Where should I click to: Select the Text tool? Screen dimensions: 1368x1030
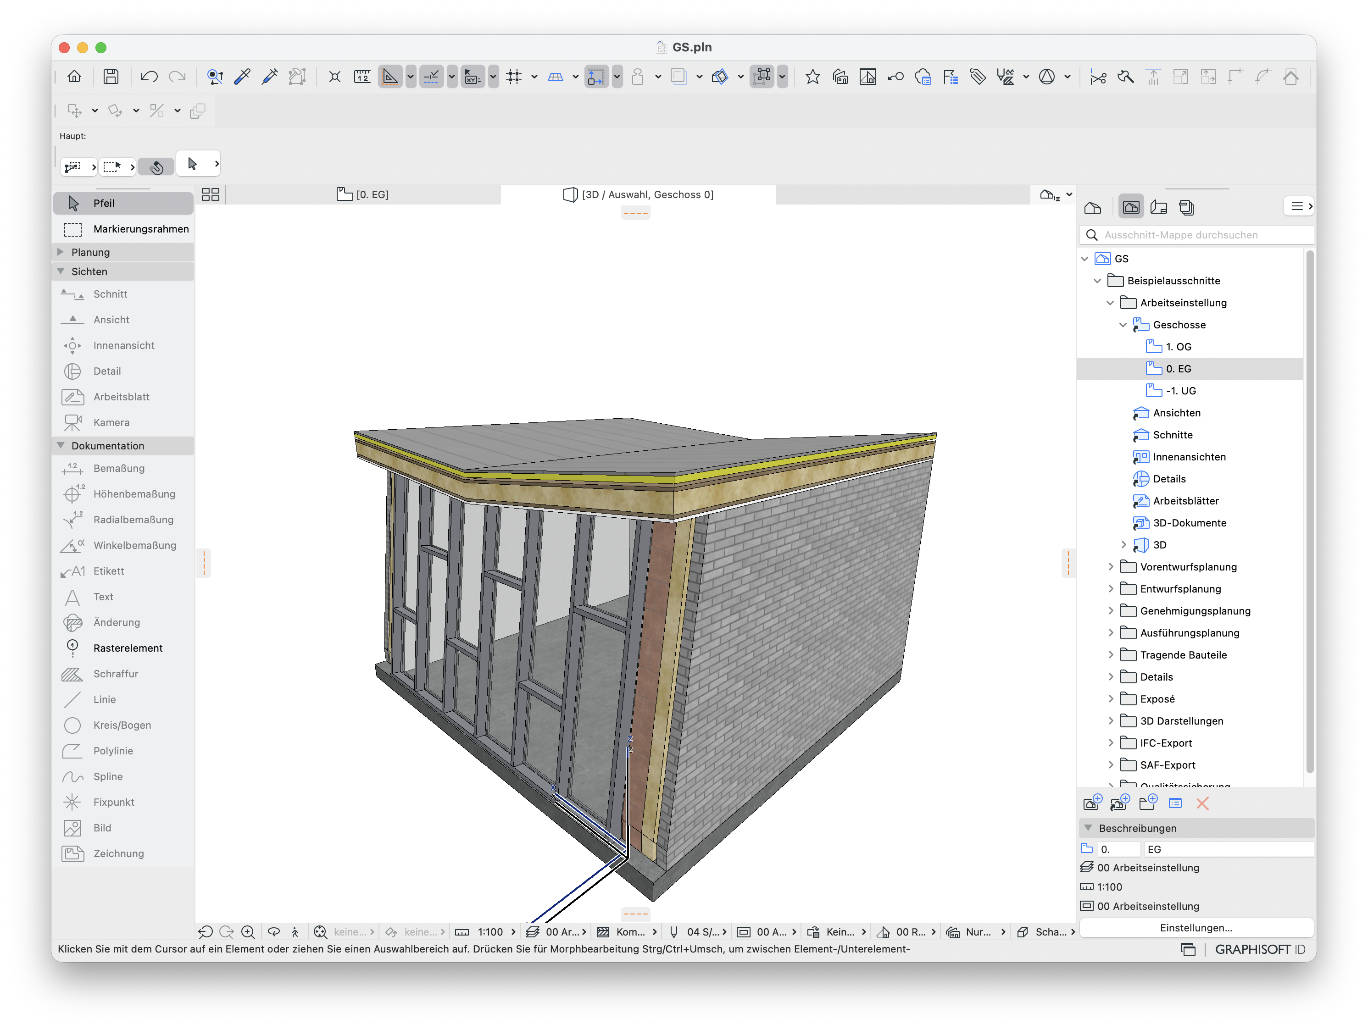[x=123, y=597]
